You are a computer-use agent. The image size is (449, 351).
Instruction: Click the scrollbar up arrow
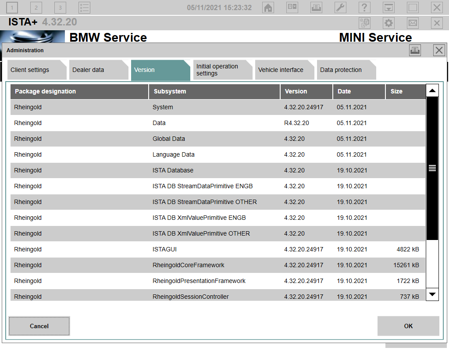(432, 90)
